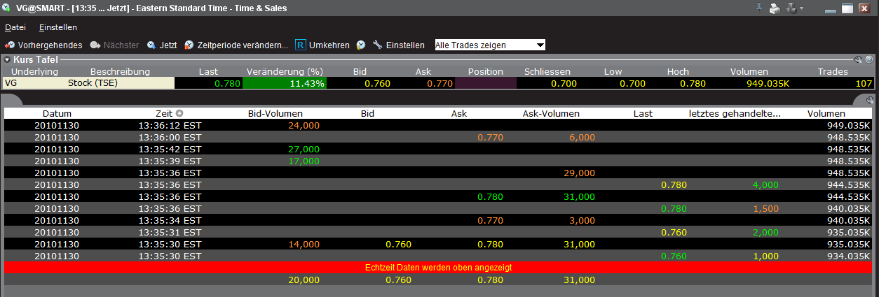The image size is (879, 297).
Task: Click the Jetzt toolbar button
Action: (x=161, y=45)
